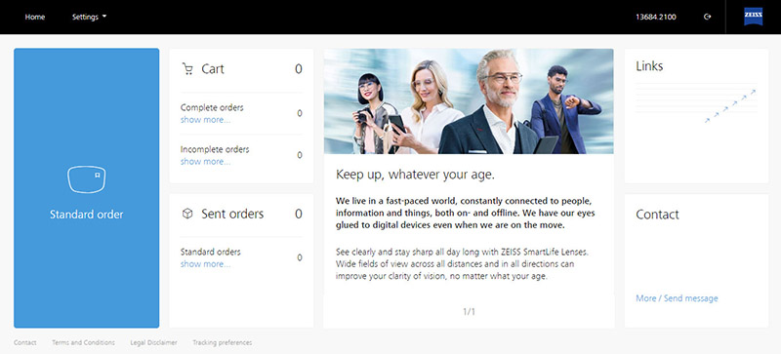
Task: Open the Tracking preferences footer link
Action: click(223, 342)
